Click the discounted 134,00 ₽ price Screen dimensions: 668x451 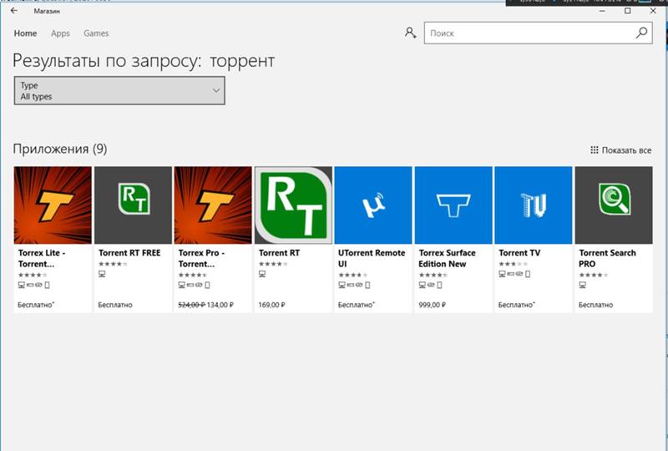[x=220, y=305]
